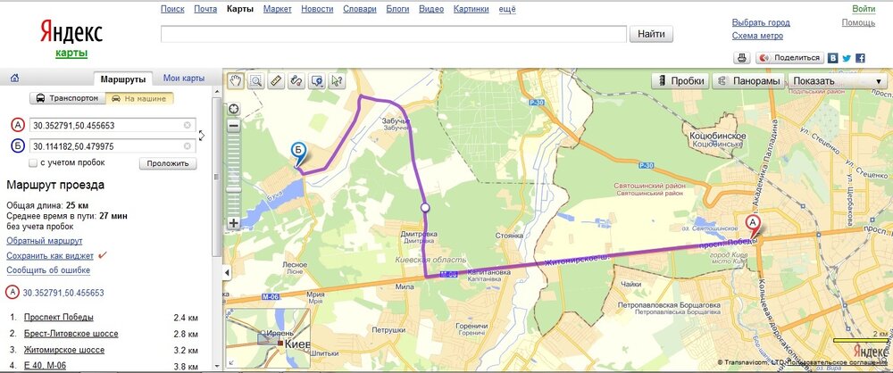Screen dimensions: 893x373
Task: Click the zoom level slider handle
Action: click(233, 189)
